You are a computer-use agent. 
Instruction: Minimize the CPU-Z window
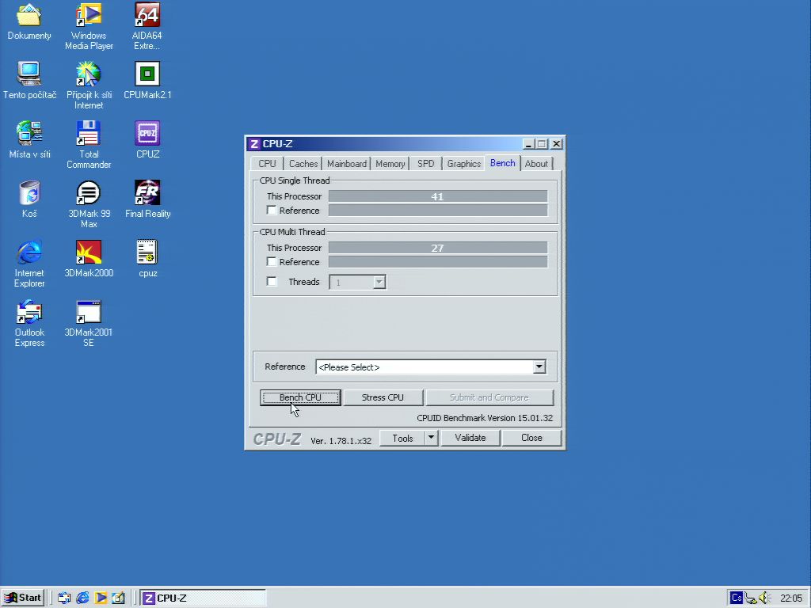pos(527,144)
